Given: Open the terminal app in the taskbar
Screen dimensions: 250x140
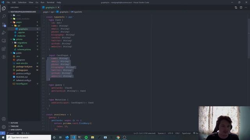Looking at the screenshot, I should (80, 137).
